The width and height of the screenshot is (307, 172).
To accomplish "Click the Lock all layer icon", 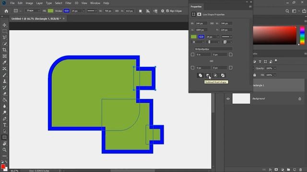I will click(x=255, y=75).
